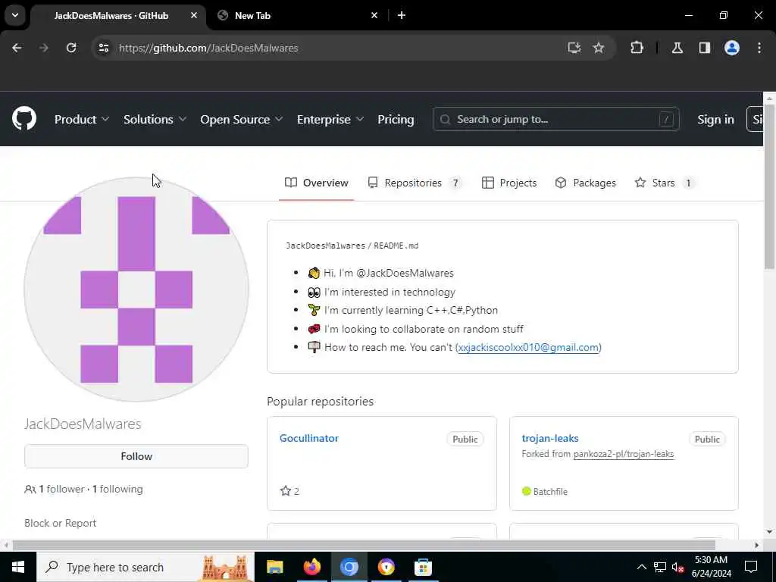The width and height of the screenshot is (776, 582).
Task: Click Block or Report link
Action: (x=61, y=523)
